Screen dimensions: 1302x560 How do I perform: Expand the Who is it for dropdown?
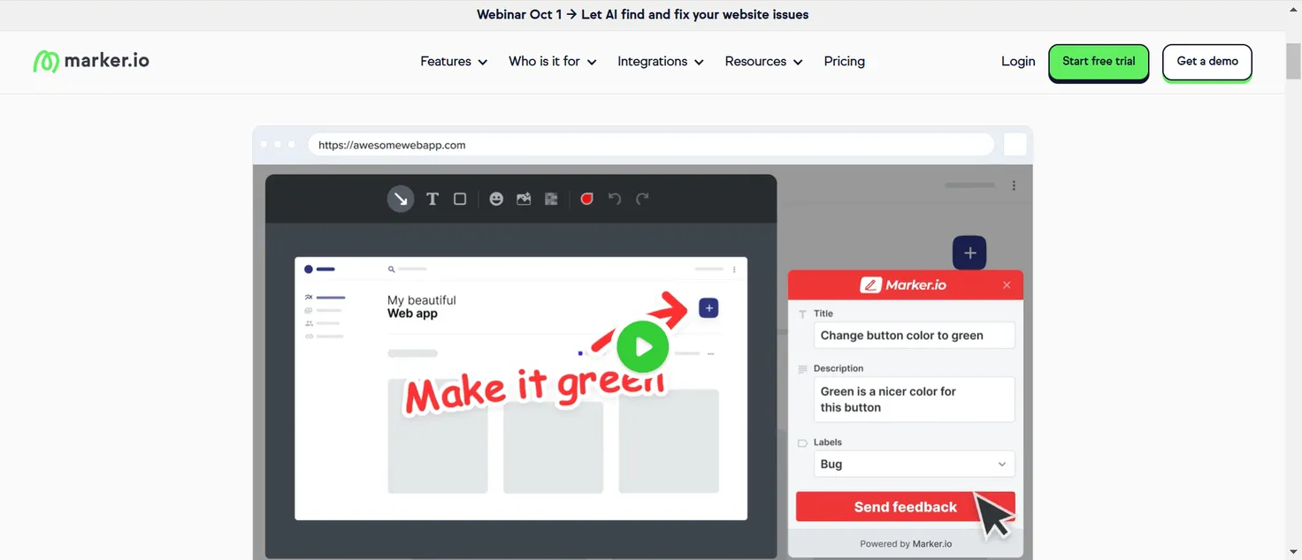coord(553,62)
